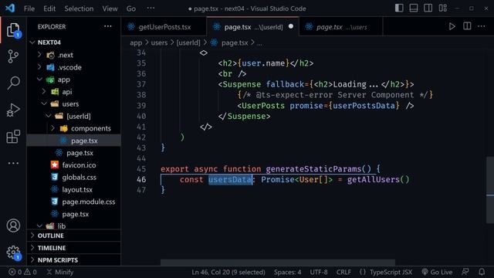This screenshot has height=278, width=494.
Task: Expand the OUTLINE section
Action: click(74, 236)
